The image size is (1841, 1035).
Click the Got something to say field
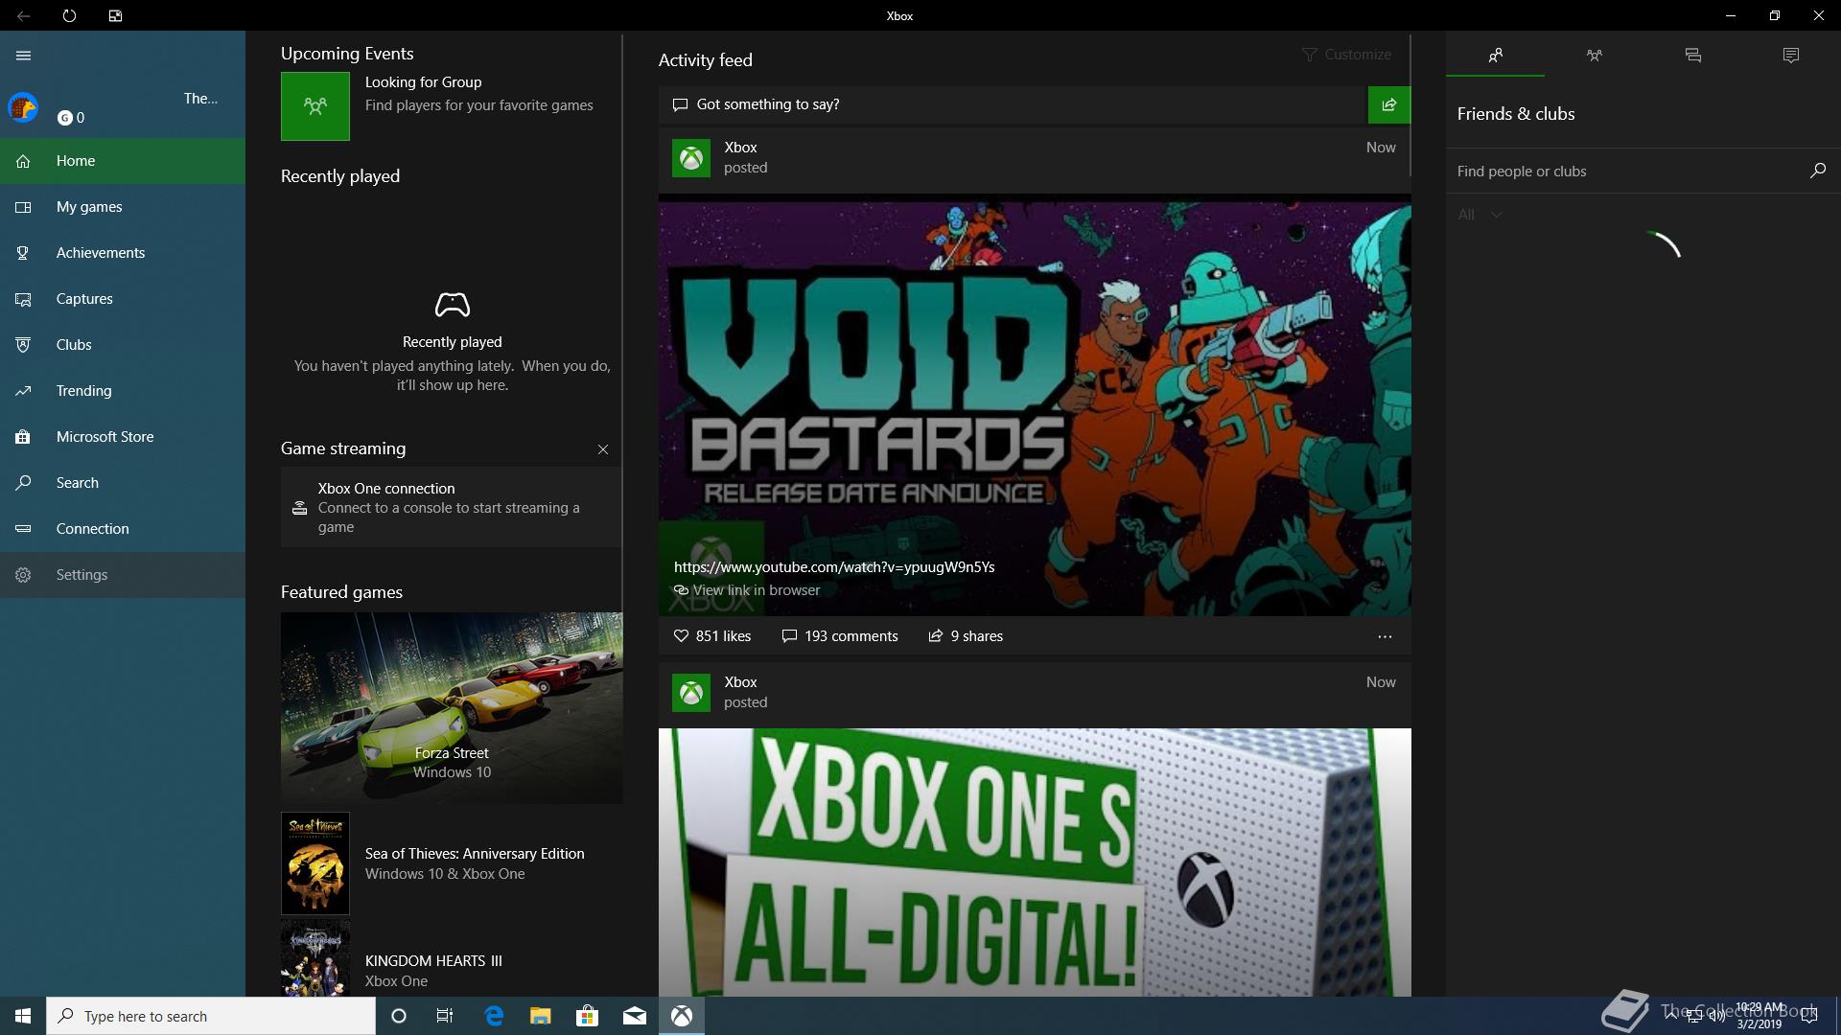click(x=1013, y=104)
